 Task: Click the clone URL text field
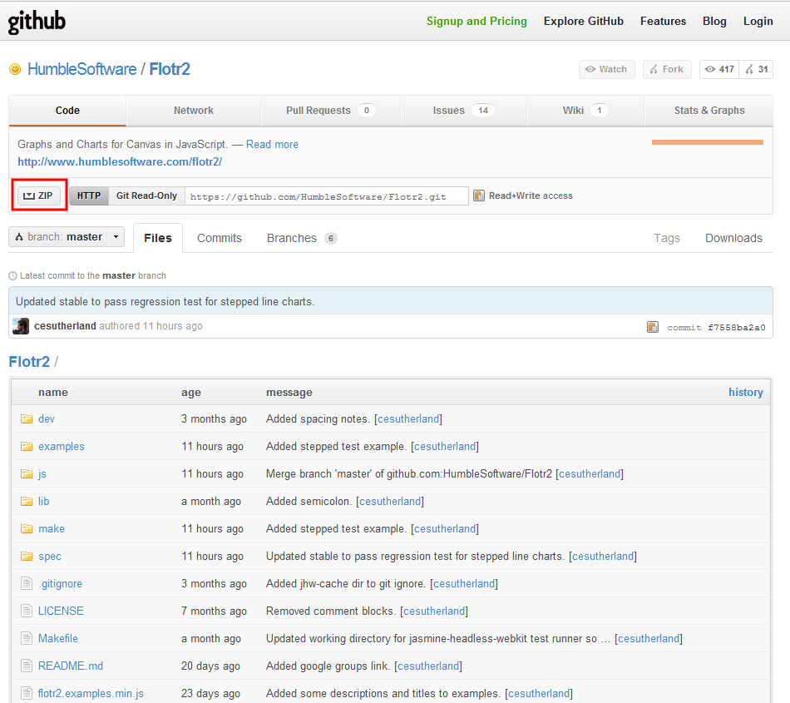tap(327, 196)
